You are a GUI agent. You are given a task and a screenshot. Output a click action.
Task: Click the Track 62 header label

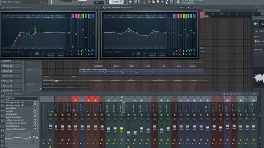(29, 70)
